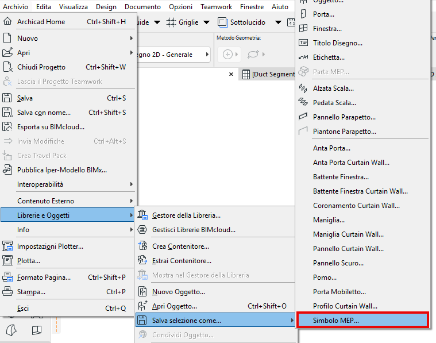Click the Nuovo Oggetto icon
Screen dimensions: 436x343
(142, 291)
